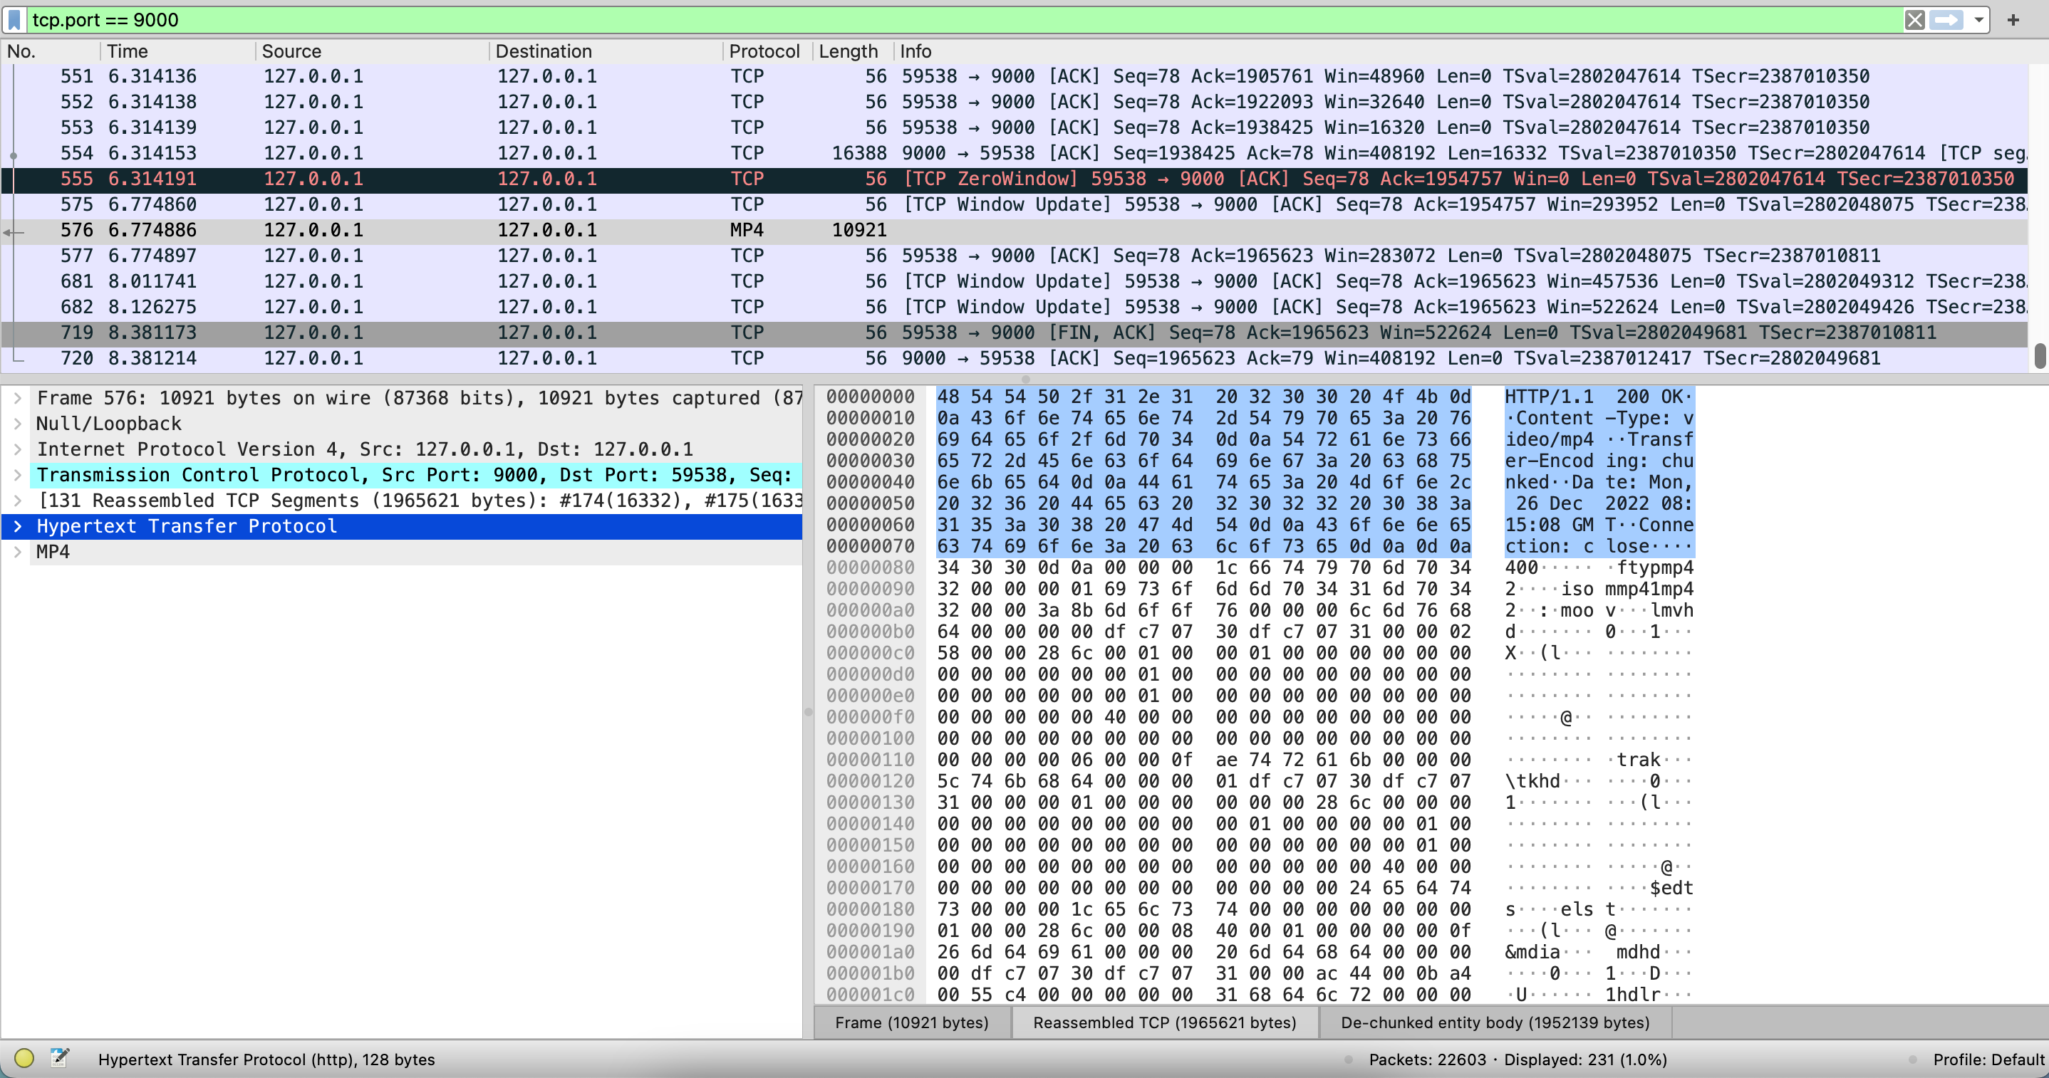2049x1078 pixels.
Task: Click the display filter input field
Action: 963,20
